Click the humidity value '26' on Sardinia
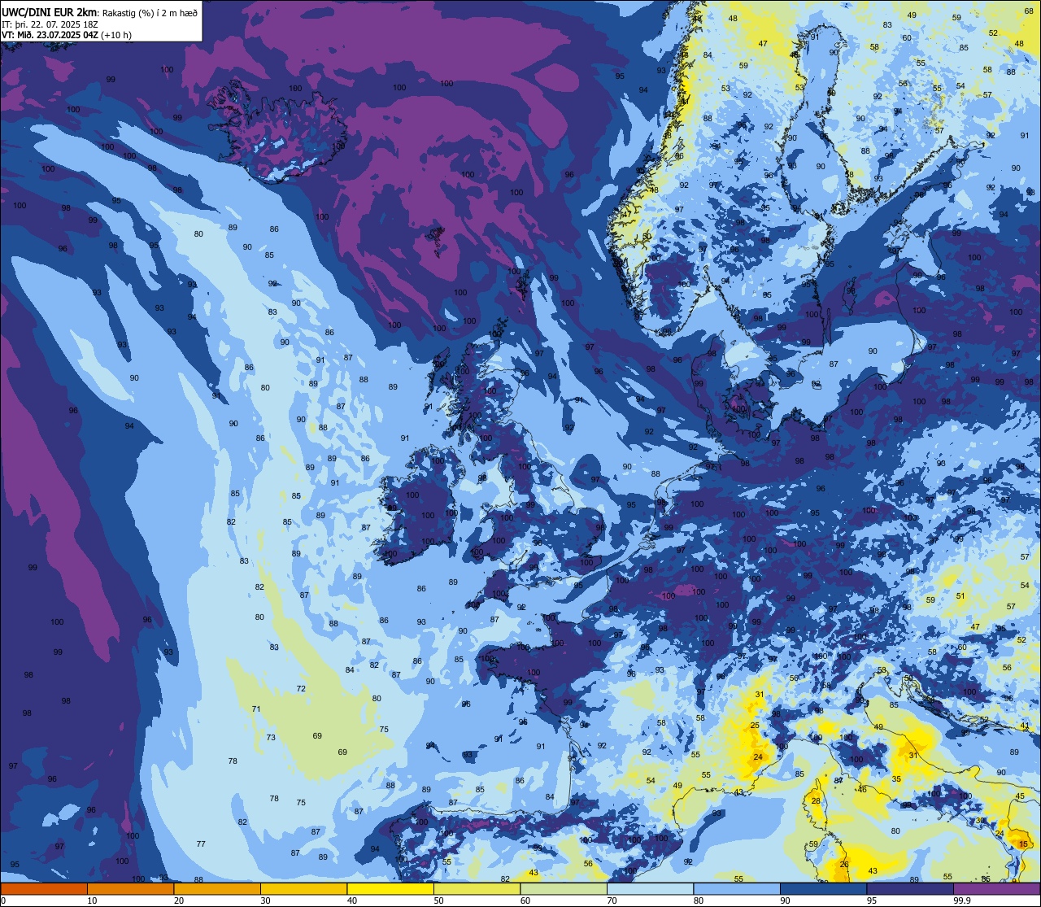1041x907 pixels. pos(844,864)
